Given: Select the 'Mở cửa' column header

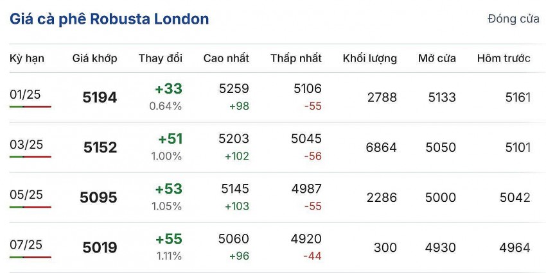Looking at the screenshot, I should [x=437, y=58].
